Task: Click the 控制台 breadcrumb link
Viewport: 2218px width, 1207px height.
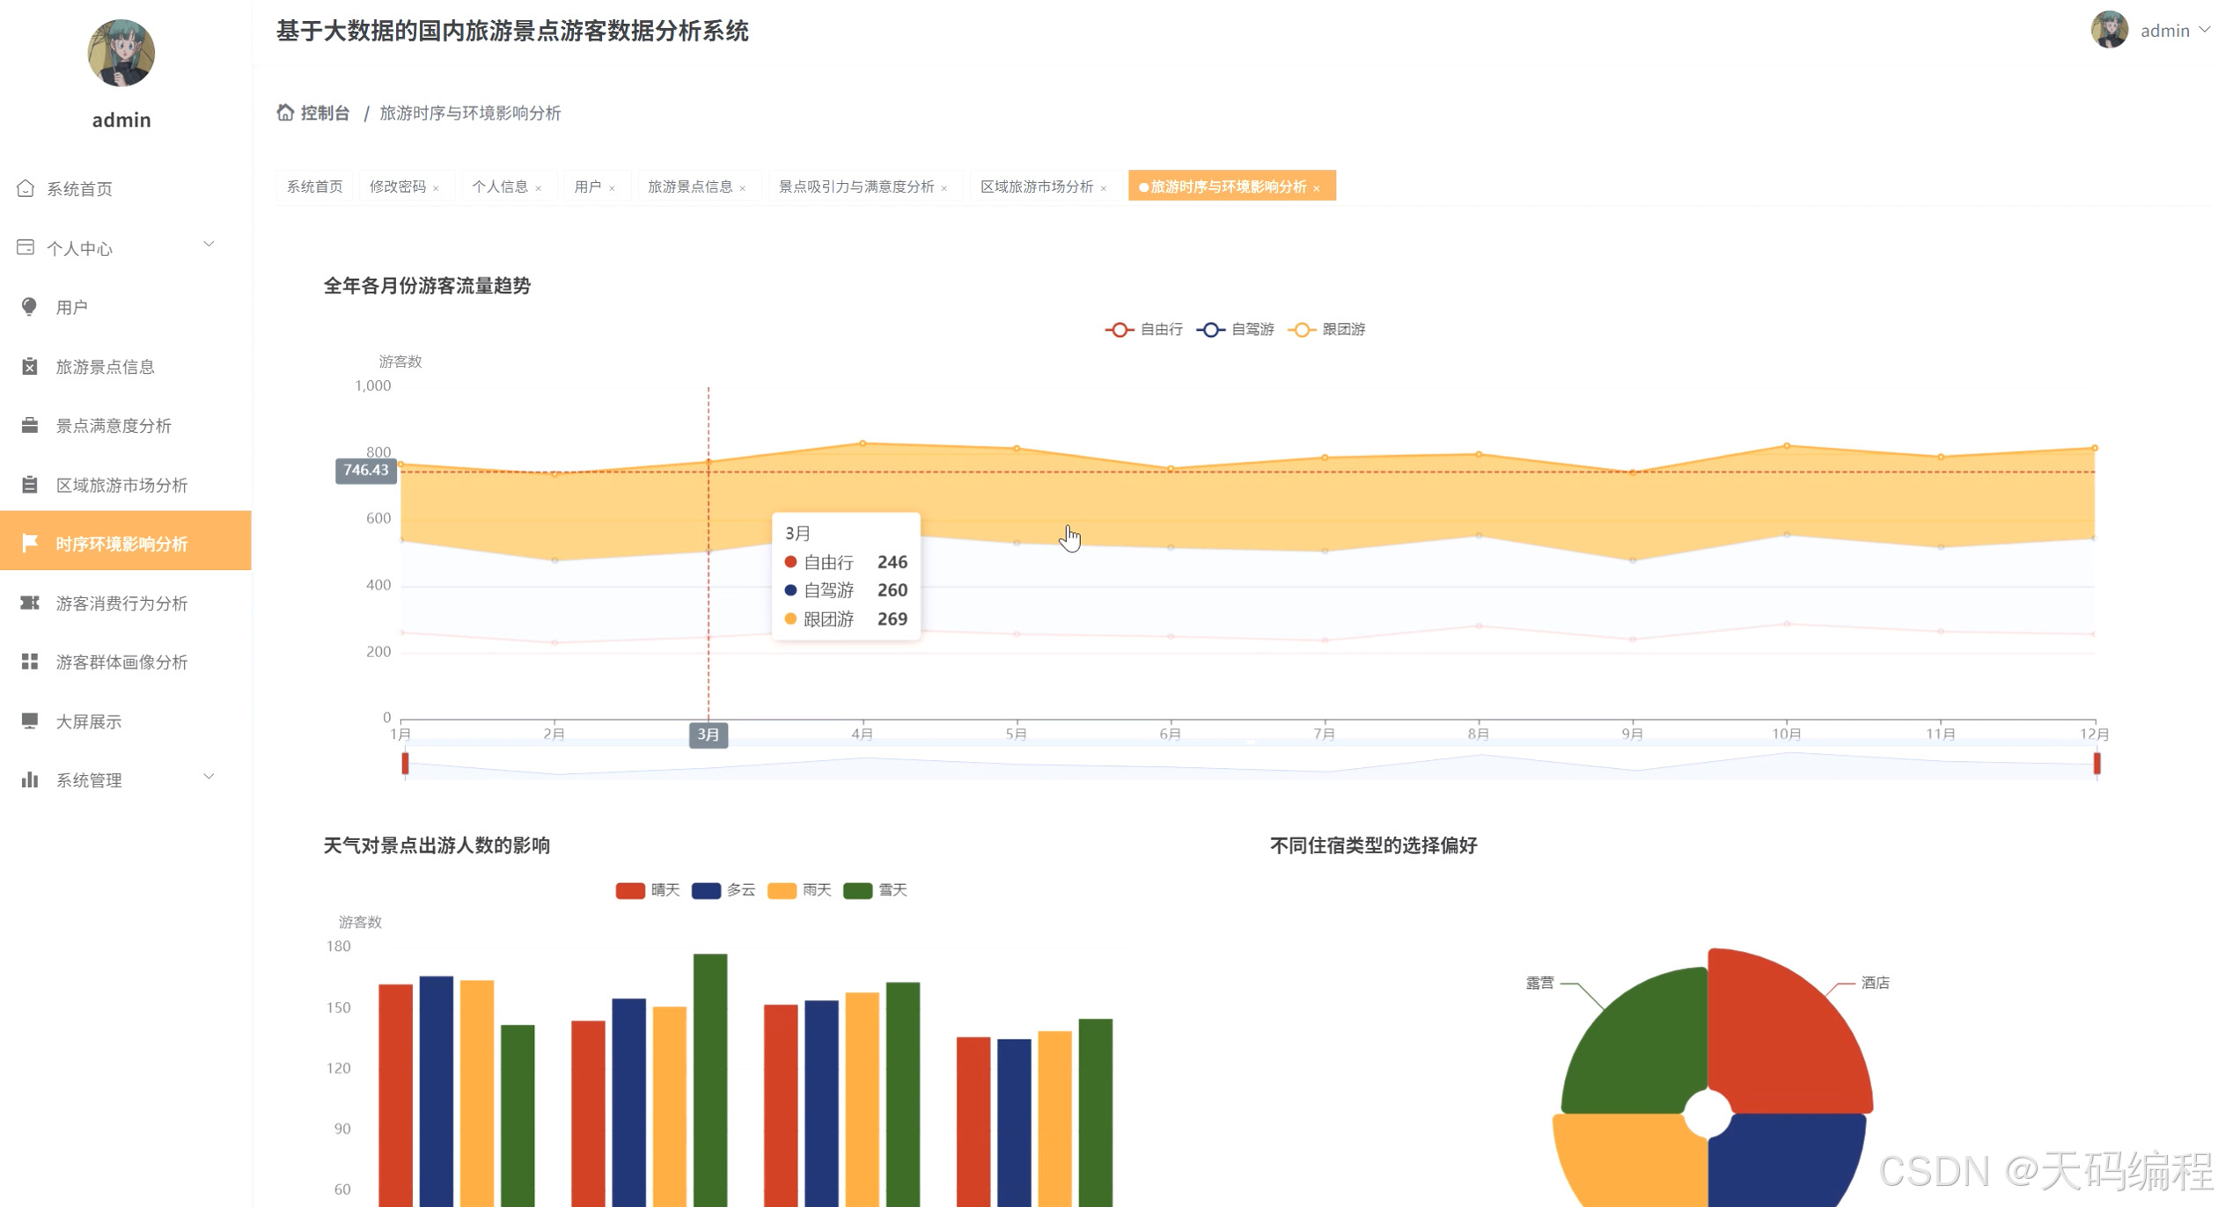Action: click(x=325, y=113)
